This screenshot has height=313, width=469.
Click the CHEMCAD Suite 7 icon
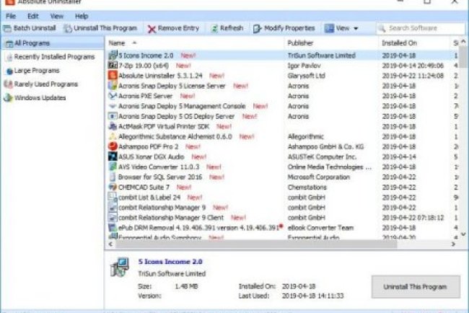pos(113,187)
